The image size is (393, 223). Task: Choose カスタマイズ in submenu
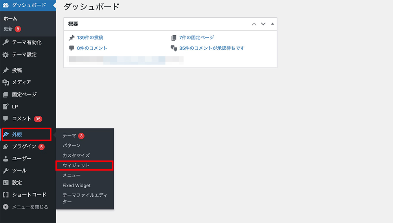point(76,156)
